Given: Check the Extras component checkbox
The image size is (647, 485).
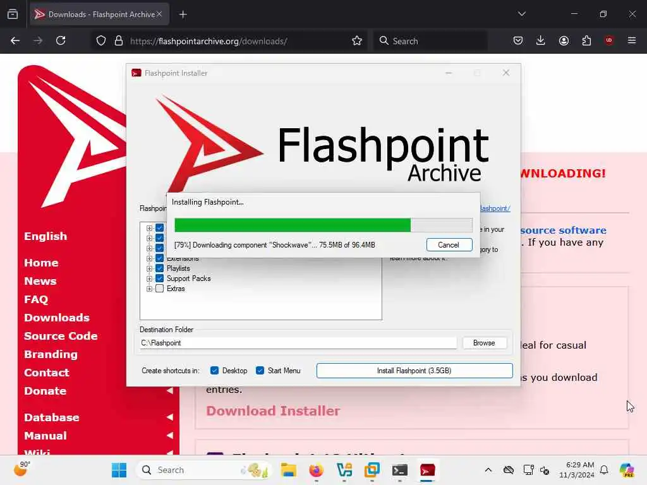Looking at the screenshot, I should click(x=160, y=289).
